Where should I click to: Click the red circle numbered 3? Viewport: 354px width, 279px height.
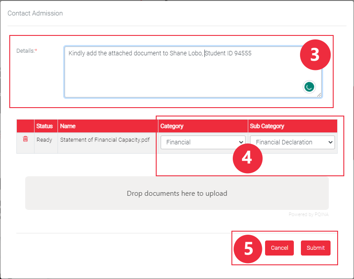(315, 55)
